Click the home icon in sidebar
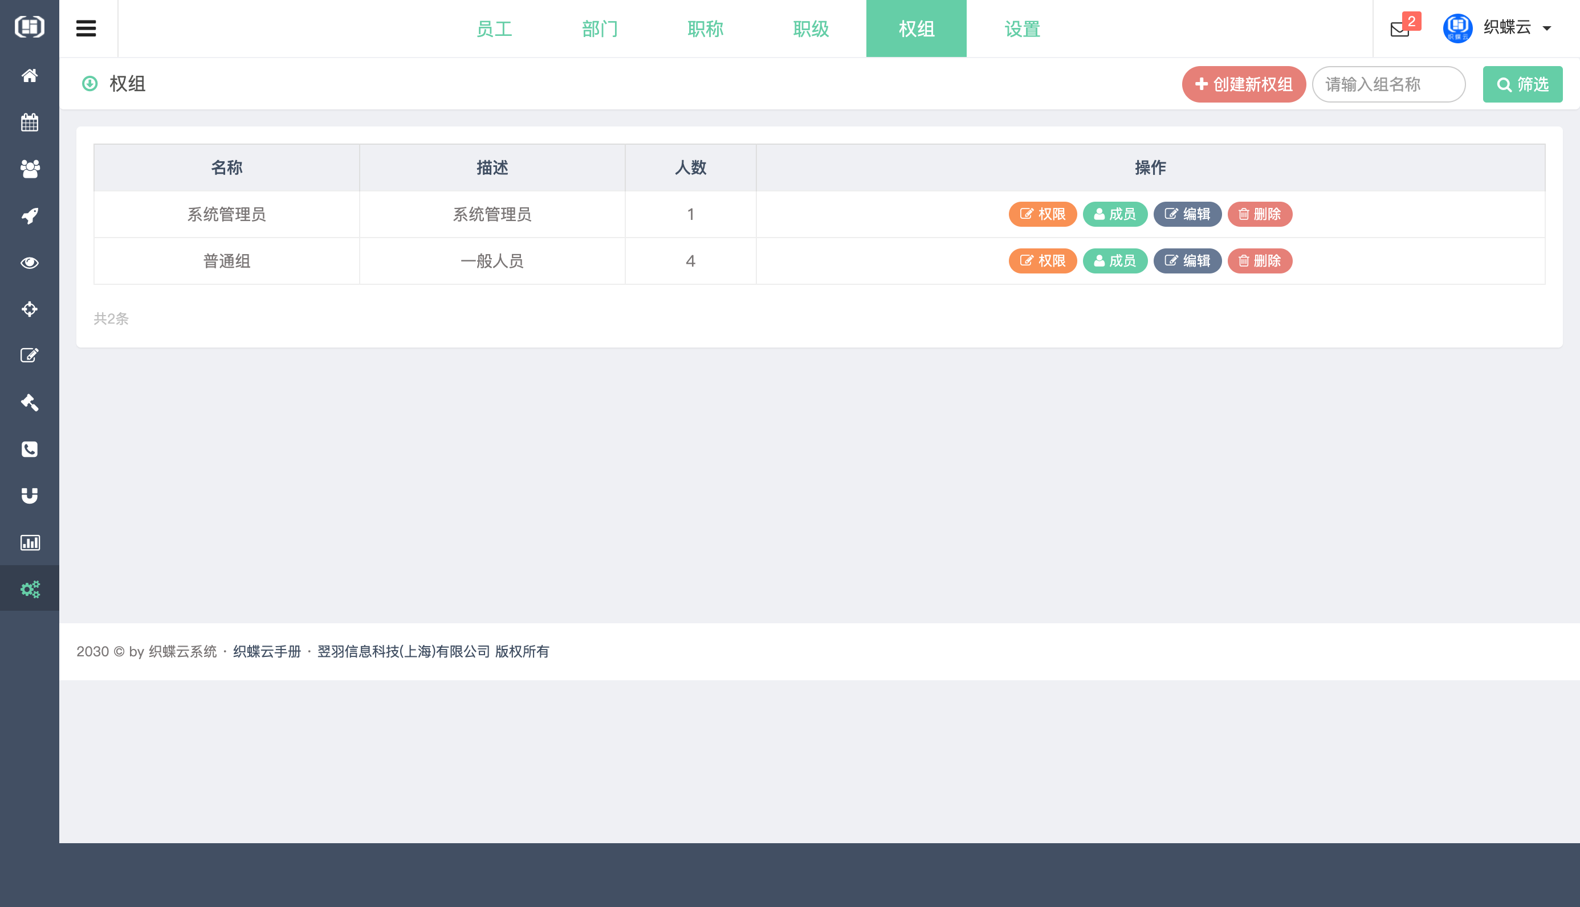Viewport: 1580px width, 907px height. (x=29, y=75)
